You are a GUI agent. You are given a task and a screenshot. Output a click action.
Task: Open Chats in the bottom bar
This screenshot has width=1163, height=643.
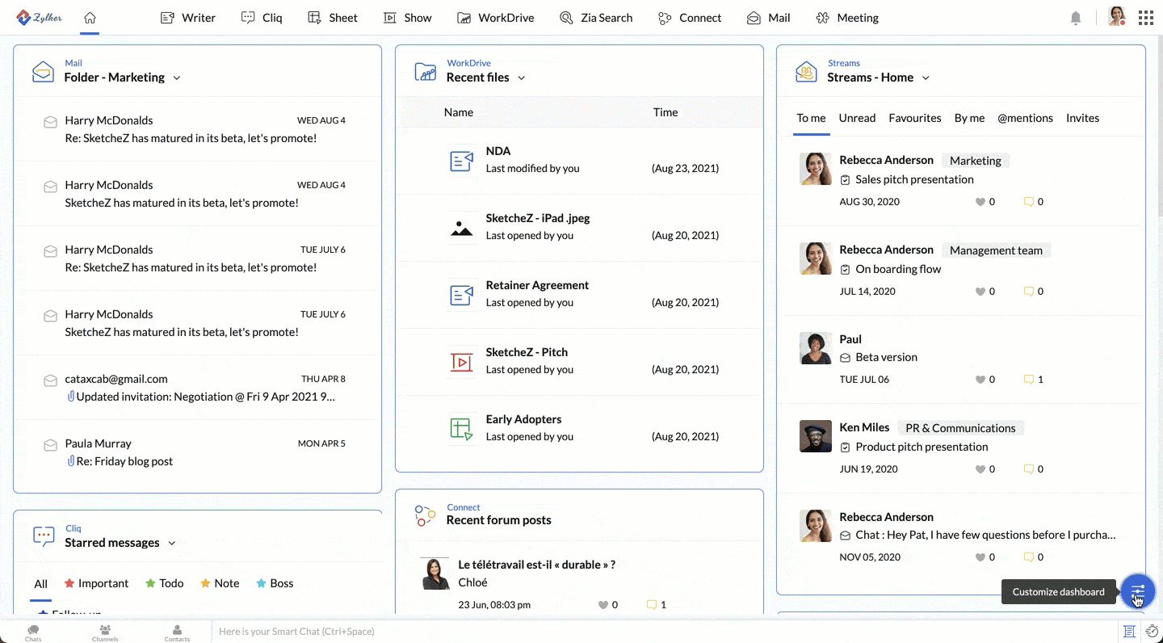coord(33,632)
